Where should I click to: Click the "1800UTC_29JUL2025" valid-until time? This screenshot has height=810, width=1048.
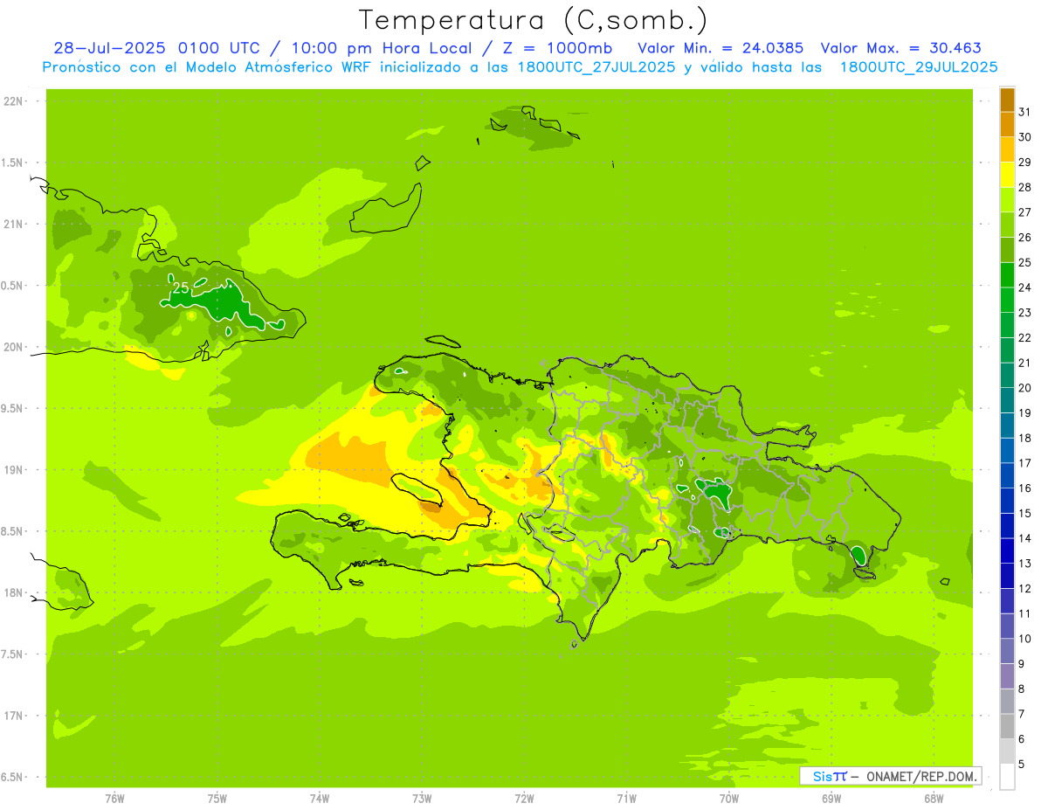tap(919, 67)
